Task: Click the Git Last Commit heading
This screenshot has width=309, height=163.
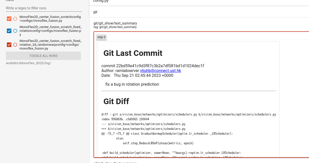Action: (133, 53)
